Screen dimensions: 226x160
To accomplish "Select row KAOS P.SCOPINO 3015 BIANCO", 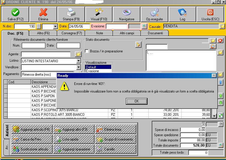I will pyautogui.click(x=107, y=110).
